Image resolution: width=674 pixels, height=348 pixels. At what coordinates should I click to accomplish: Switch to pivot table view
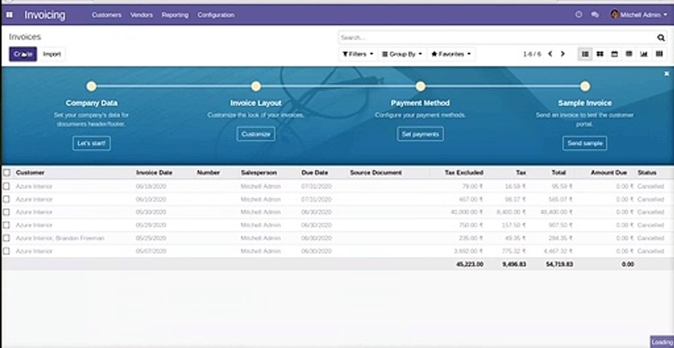[629, 54]
